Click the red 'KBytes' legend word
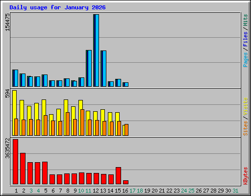Screen dimensions: 251x196 click(x=245, y=176)
